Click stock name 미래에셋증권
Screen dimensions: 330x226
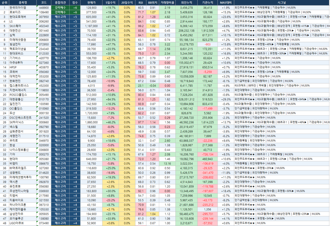click(18, 40)
